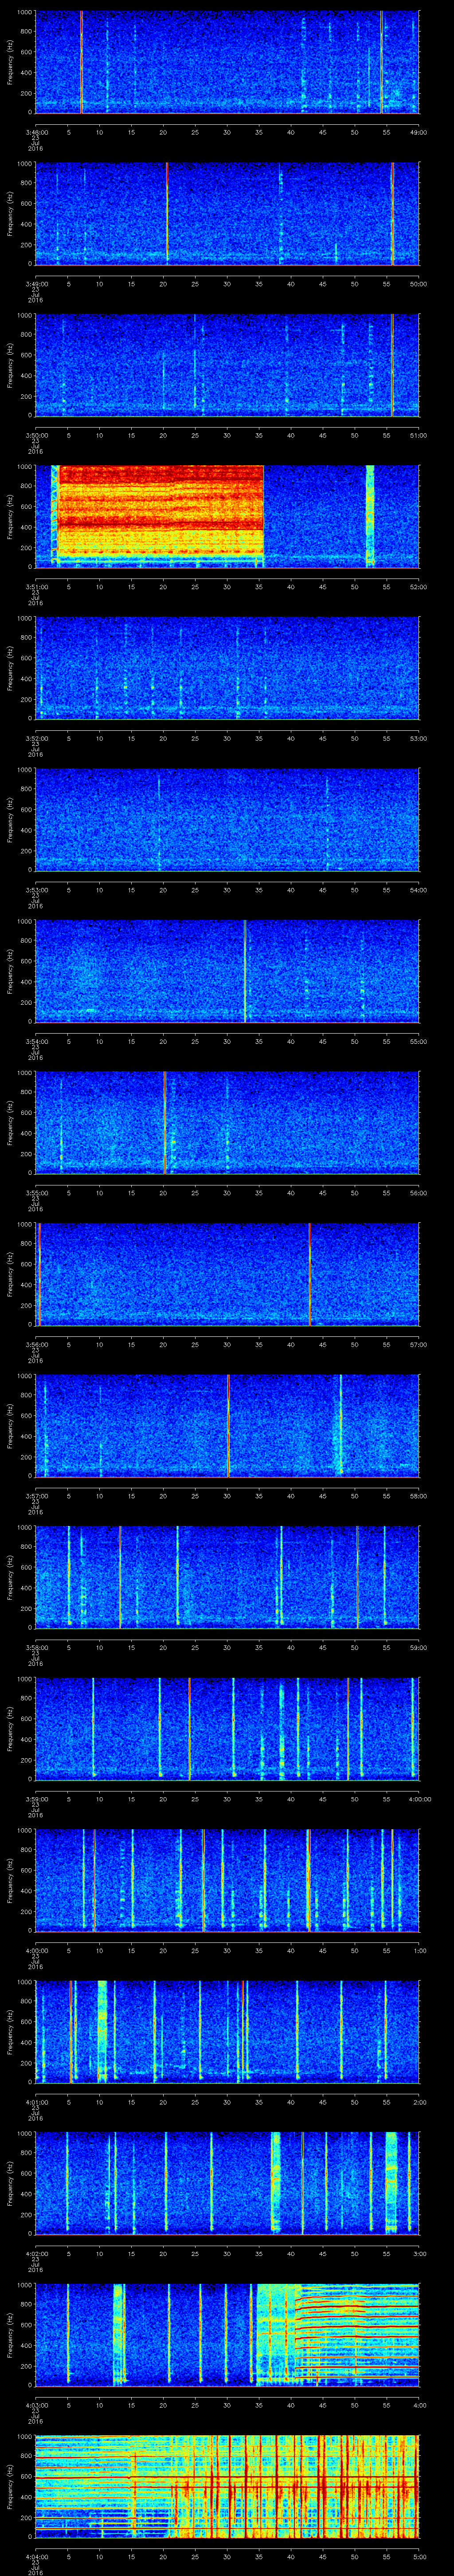The image size is (454, 2576).
Task: Click the 4:03:00 start time label
Action: coord(36,2405)
